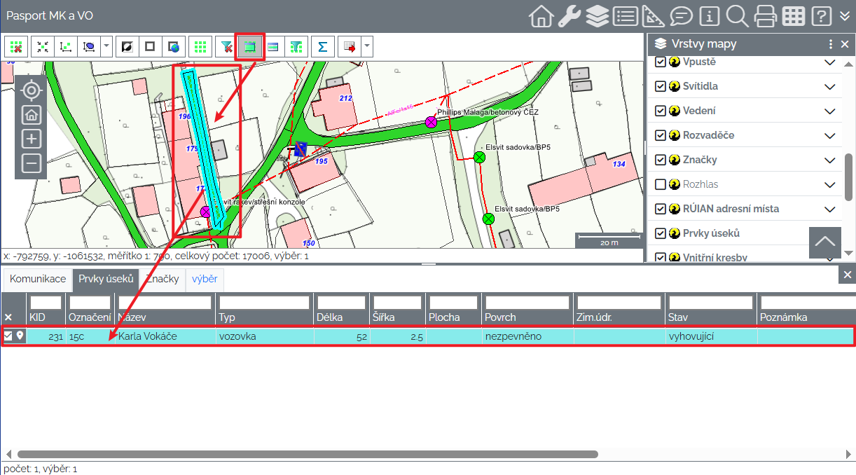Open the výběr tab
This screenshot has width=856, height=475.
click(x=205, y=279)
